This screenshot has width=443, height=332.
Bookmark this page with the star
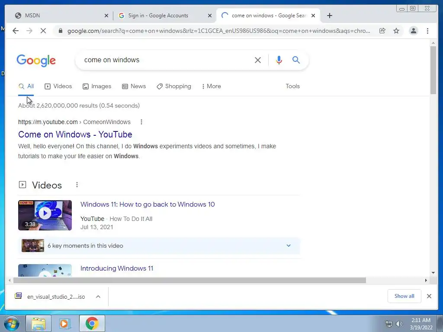[x=396, y=31]
